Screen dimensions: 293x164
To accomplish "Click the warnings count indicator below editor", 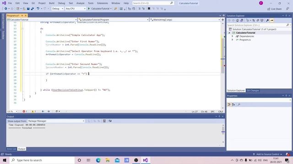I will (x=33, y=111).
